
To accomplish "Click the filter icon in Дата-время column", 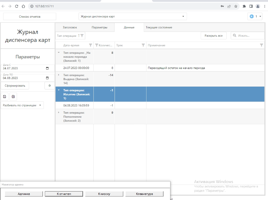I will pyautogui.click(x=90, y=45).
